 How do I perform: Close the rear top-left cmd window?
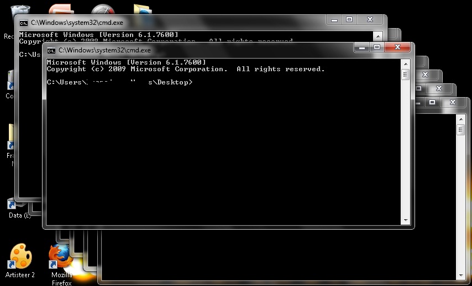[370, 20]
